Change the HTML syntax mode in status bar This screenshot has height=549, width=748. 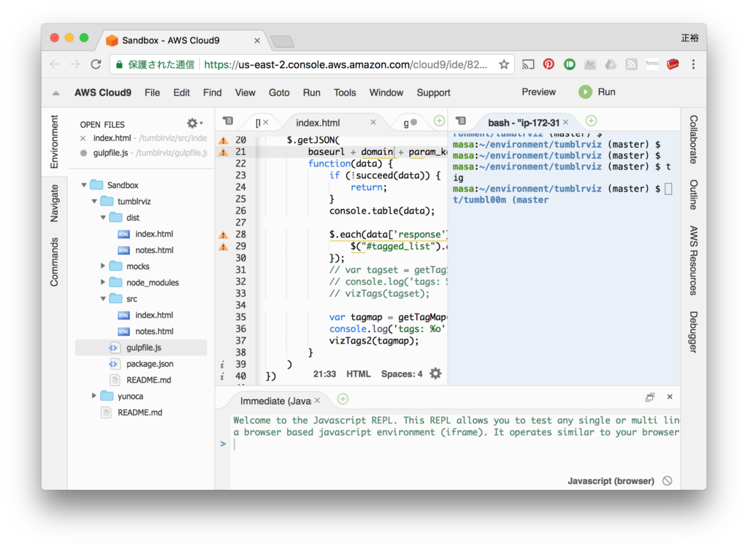(x=358, y=374)
